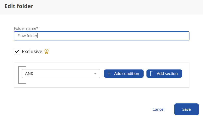Uncheck the Exclusive checkbox
The image size is (203, 120).
pos(17,51)
